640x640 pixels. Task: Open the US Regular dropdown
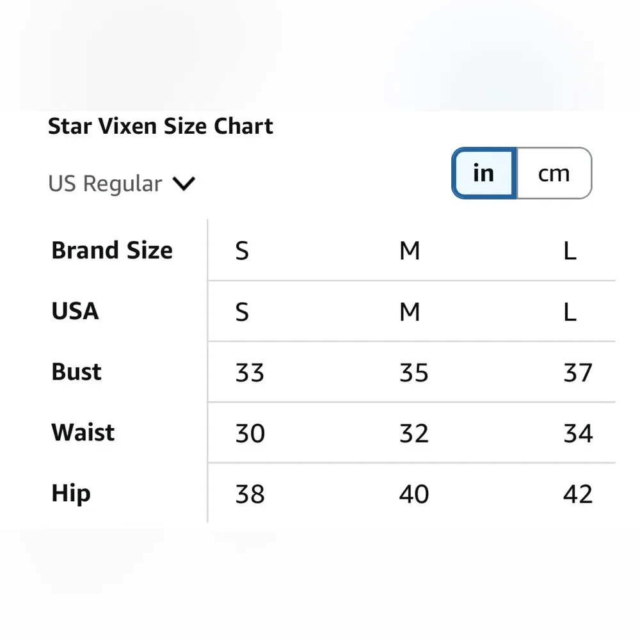(x=122, y=184)
